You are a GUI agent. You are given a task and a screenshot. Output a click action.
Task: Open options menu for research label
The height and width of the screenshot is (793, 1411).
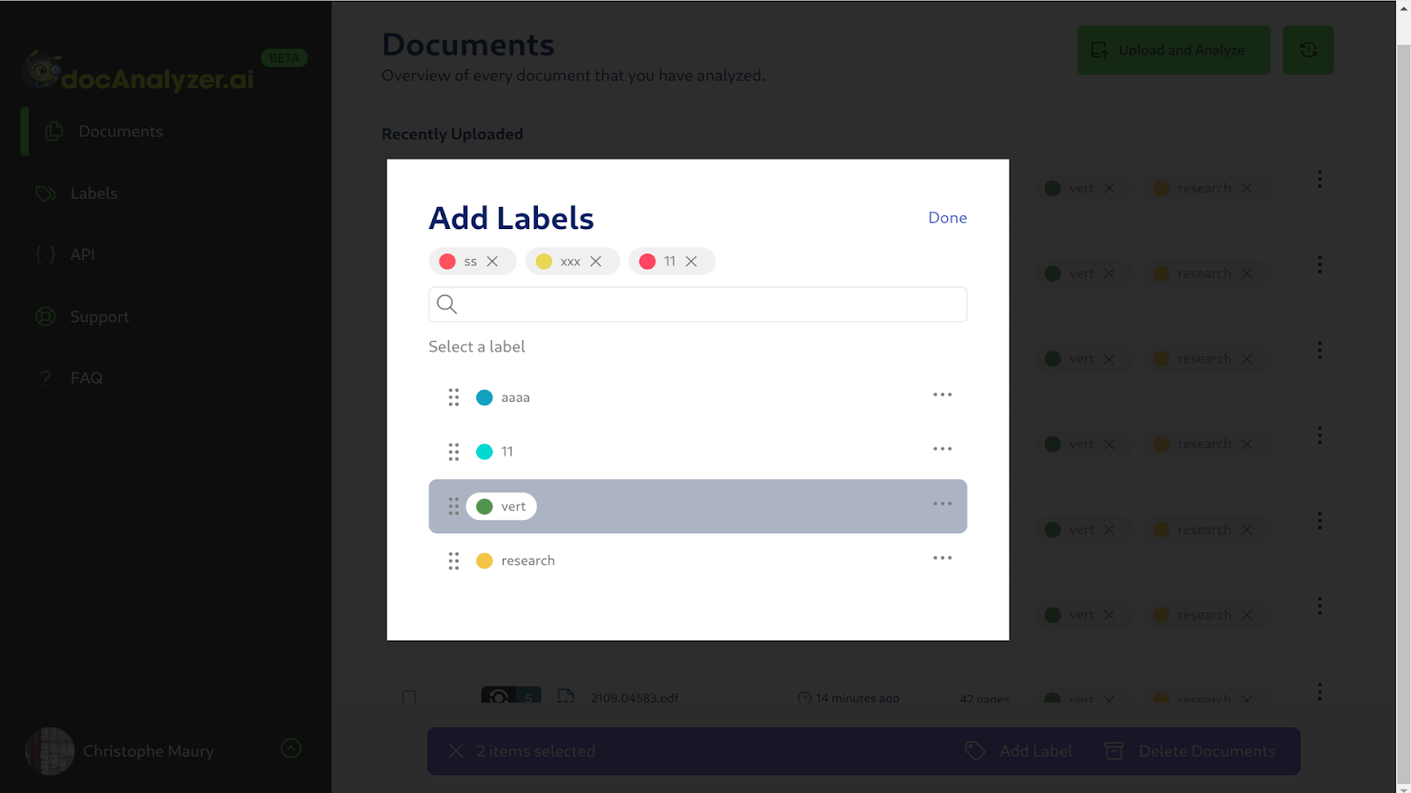942,559
